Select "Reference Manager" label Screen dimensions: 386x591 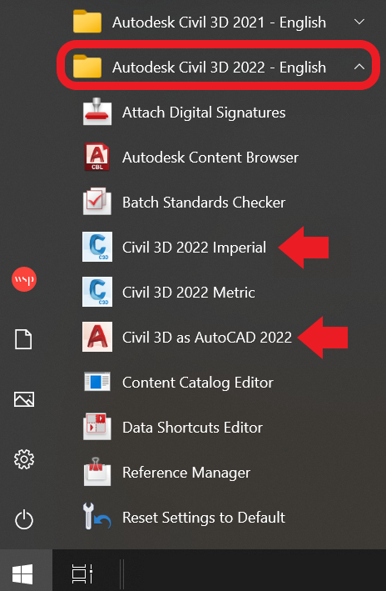pyautogui.click(x=186, y=473)
